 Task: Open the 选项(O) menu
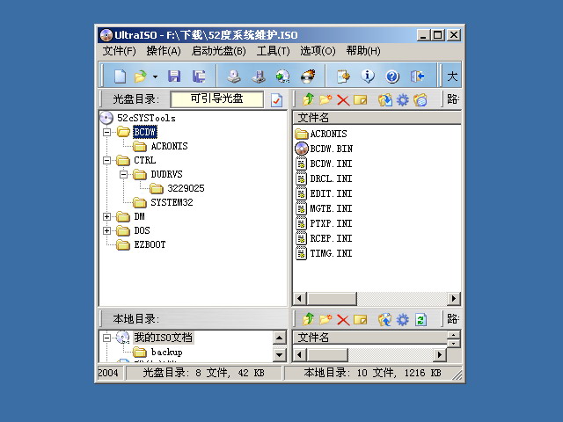tap(318, 51)
